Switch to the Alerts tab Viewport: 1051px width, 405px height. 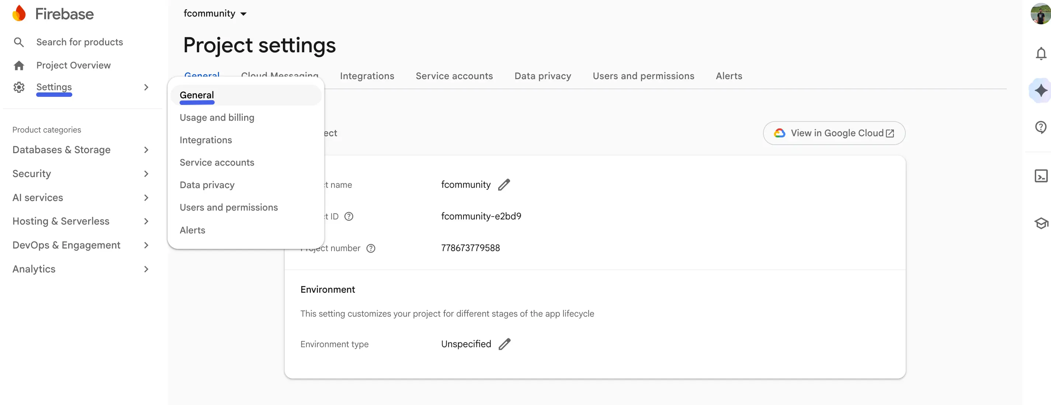(729, 76)
